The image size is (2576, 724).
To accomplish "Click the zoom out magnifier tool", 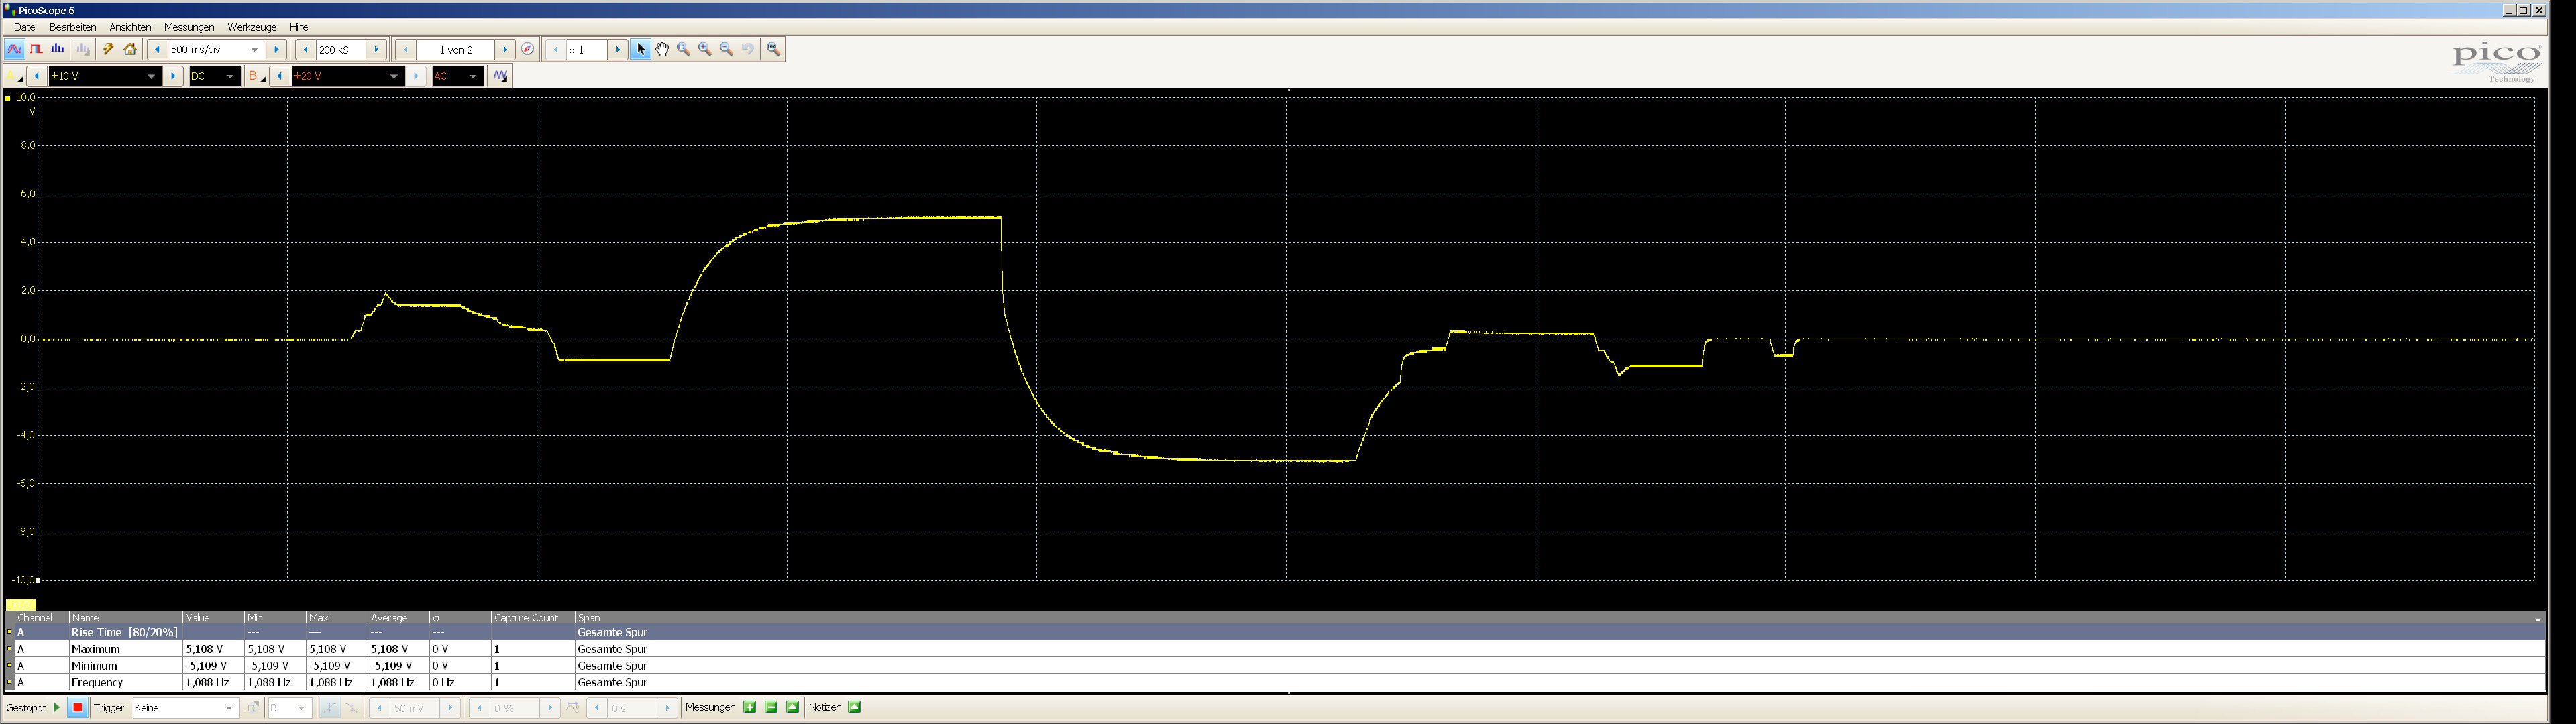I will (727, 49).
